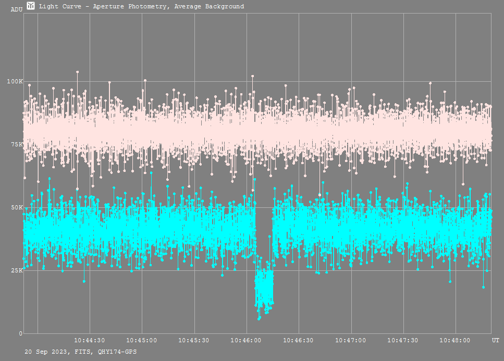Click the '0' y-axis value
Image resolution: width=504 pixels, height=361 pixels.
pos(21,333)
